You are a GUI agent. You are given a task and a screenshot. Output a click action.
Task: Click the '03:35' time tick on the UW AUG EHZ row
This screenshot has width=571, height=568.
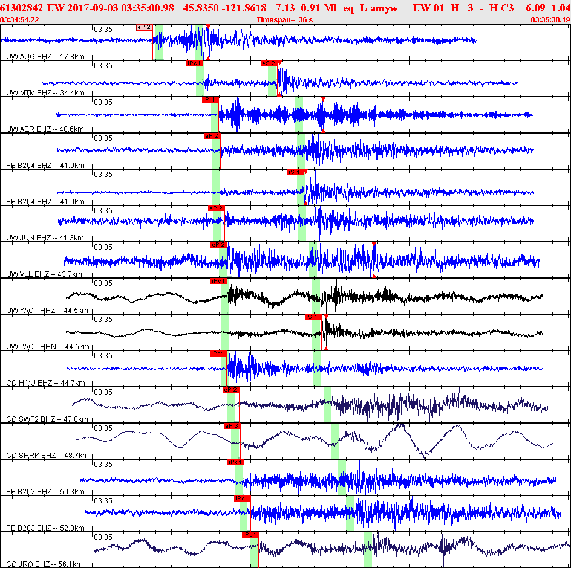[103, 30]
